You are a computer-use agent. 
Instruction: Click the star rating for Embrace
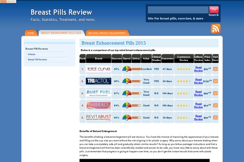click(184, 105)
